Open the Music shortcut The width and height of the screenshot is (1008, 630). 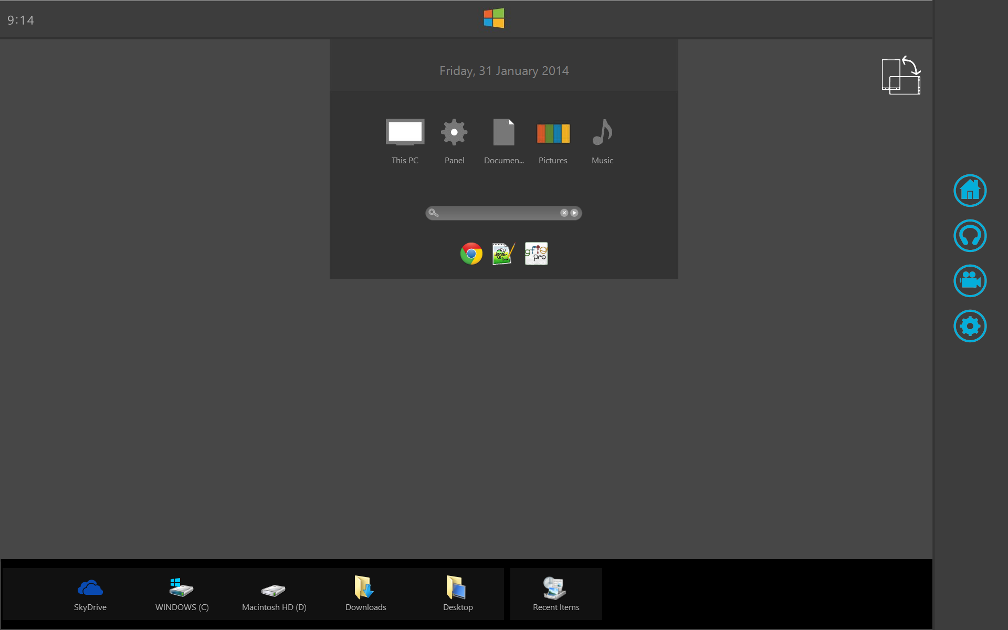602,133
